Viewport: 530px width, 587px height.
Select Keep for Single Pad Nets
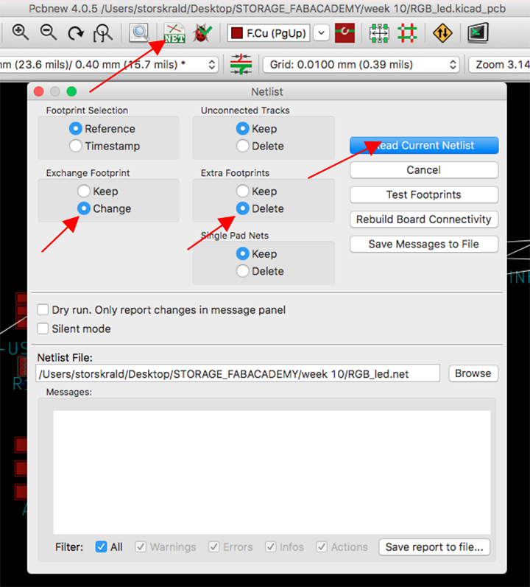point(242,254)
